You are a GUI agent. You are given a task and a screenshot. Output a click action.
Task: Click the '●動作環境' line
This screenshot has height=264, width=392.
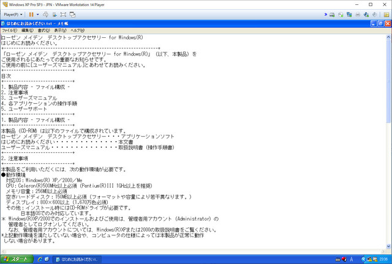[x=13, y=175]
